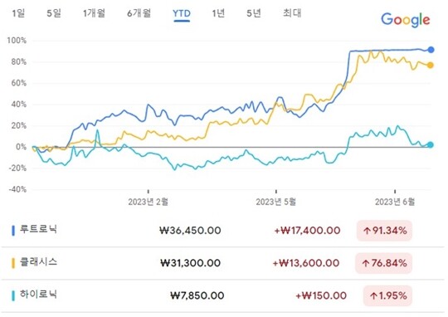Image resolution: width=448 pixels, height=317 pixels.
Task: Switch to the 5일 range tab
Action: (x=54, y=13)
